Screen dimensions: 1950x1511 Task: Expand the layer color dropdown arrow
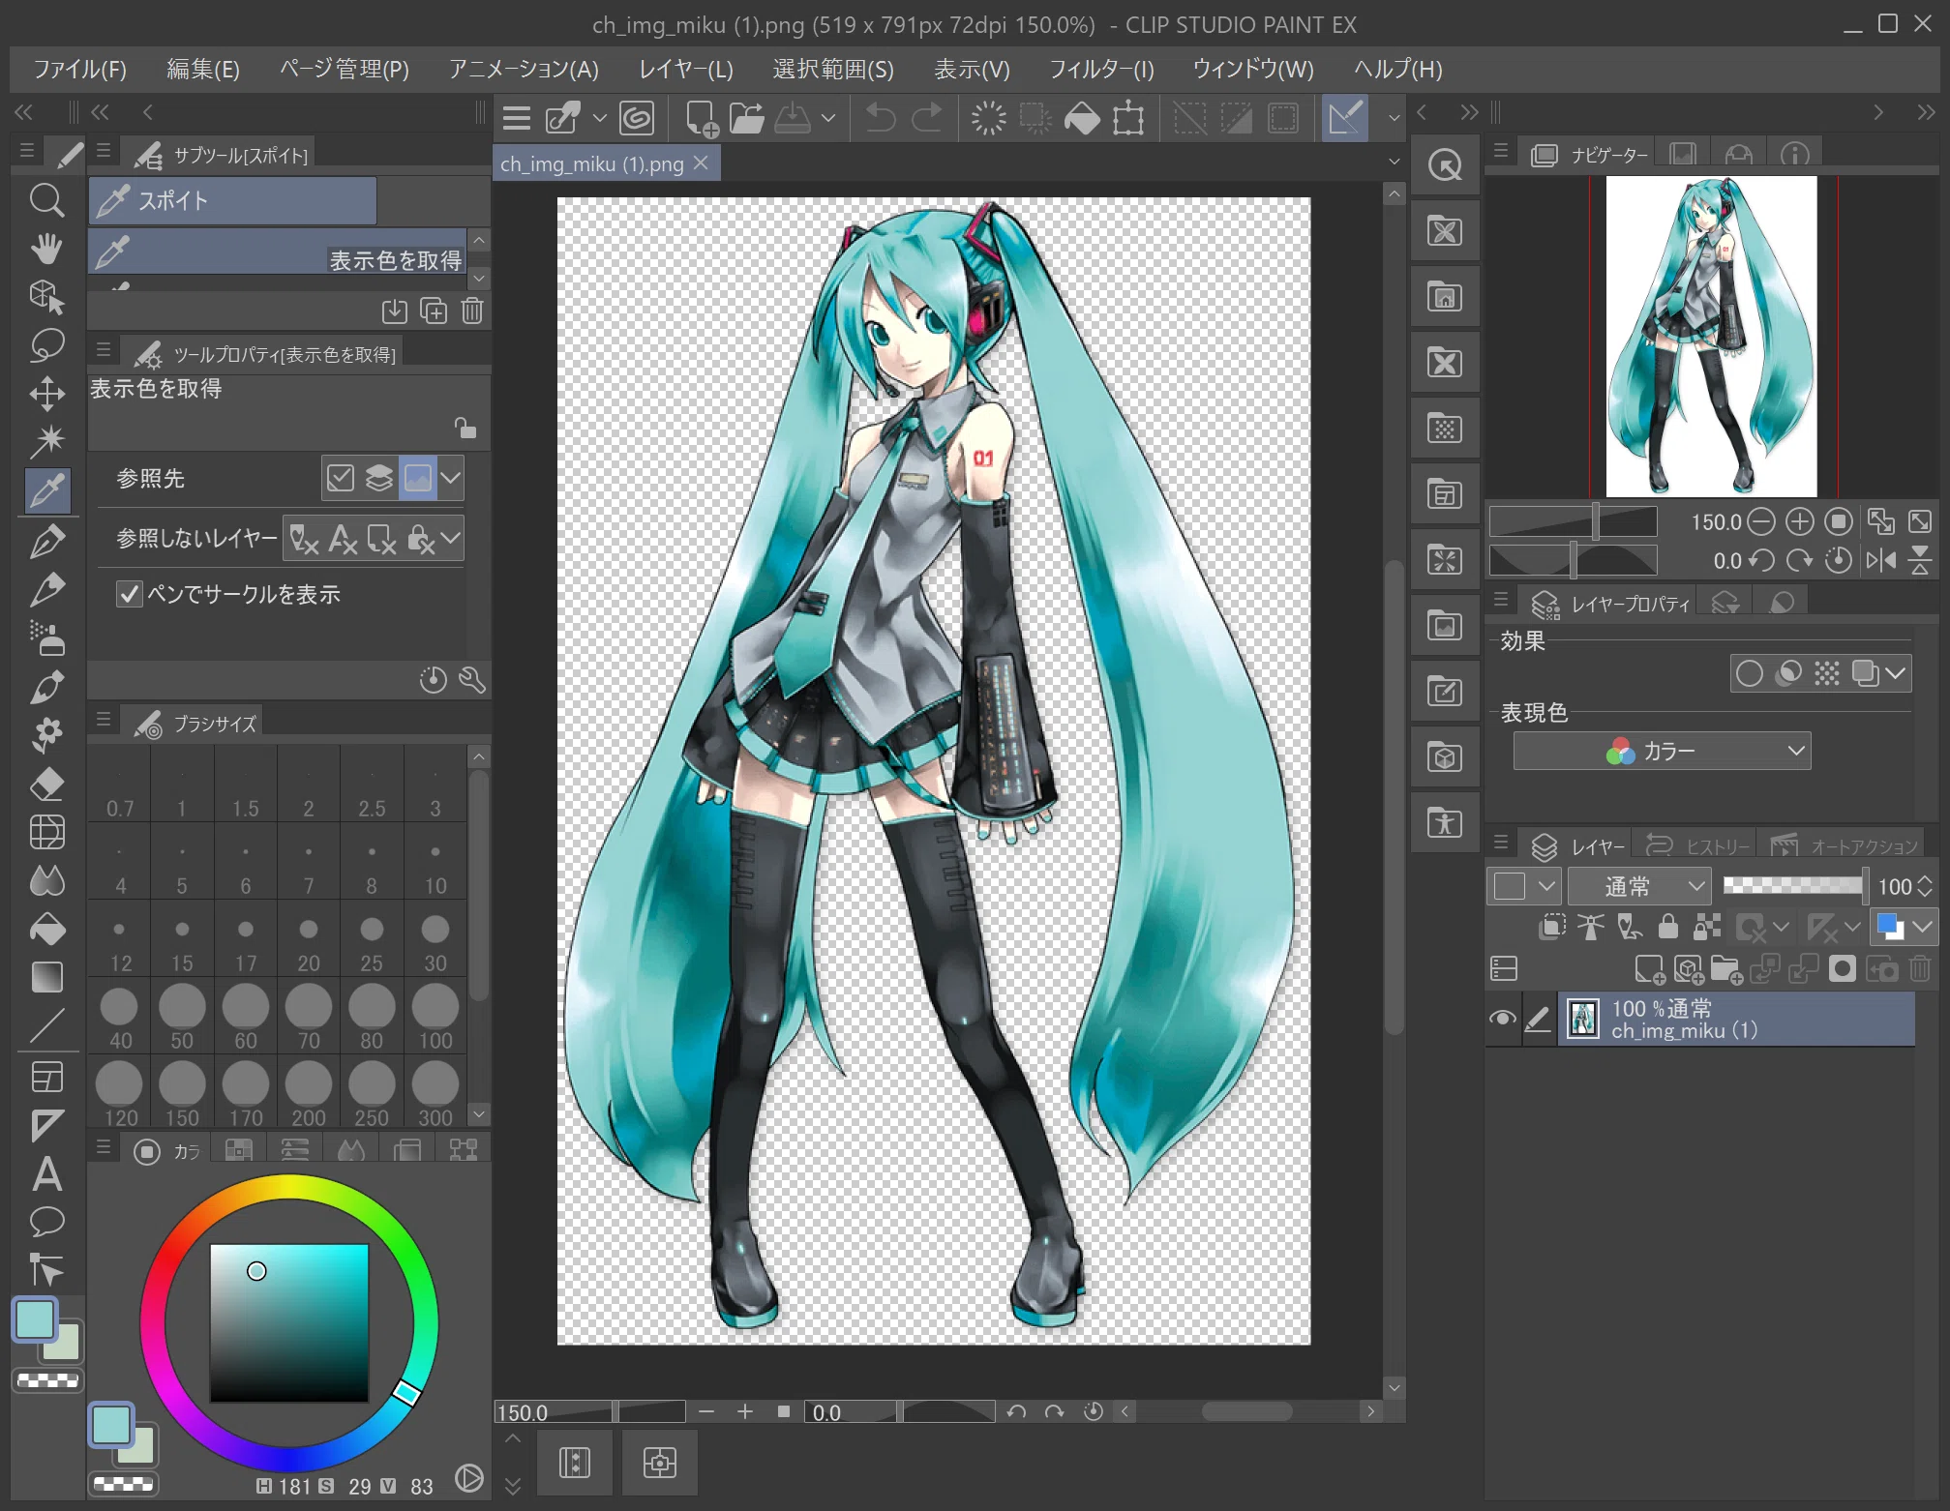tap(1923, 927)
